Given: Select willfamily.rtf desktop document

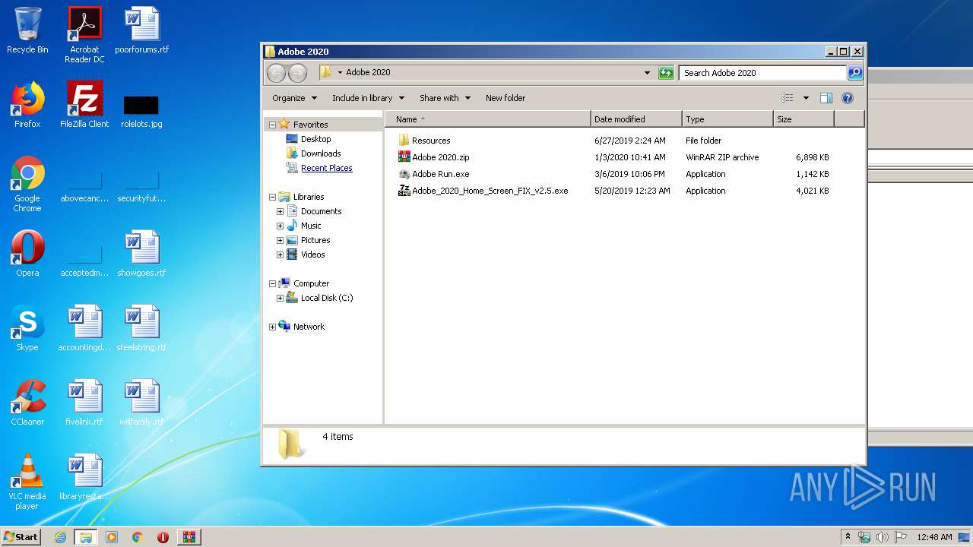Looking at the screenshot, I should coord(141,403).
